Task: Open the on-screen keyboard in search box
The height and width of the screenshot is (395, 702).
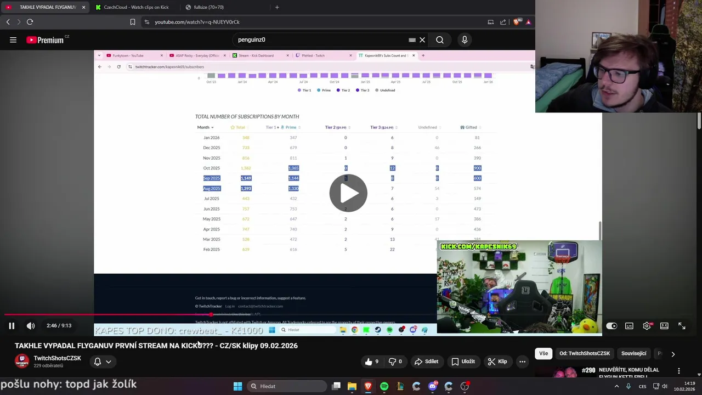Action: pyautogui.click(x=412, y=39)
